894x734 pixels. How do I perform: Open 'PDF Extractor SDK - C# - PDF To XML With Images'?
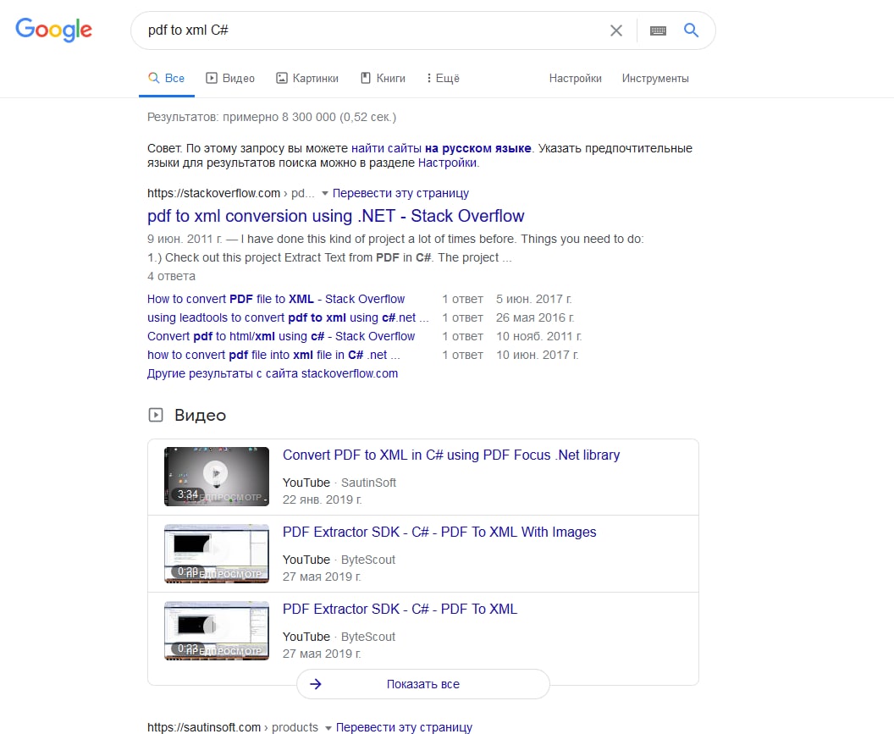(x=439, y=533)
